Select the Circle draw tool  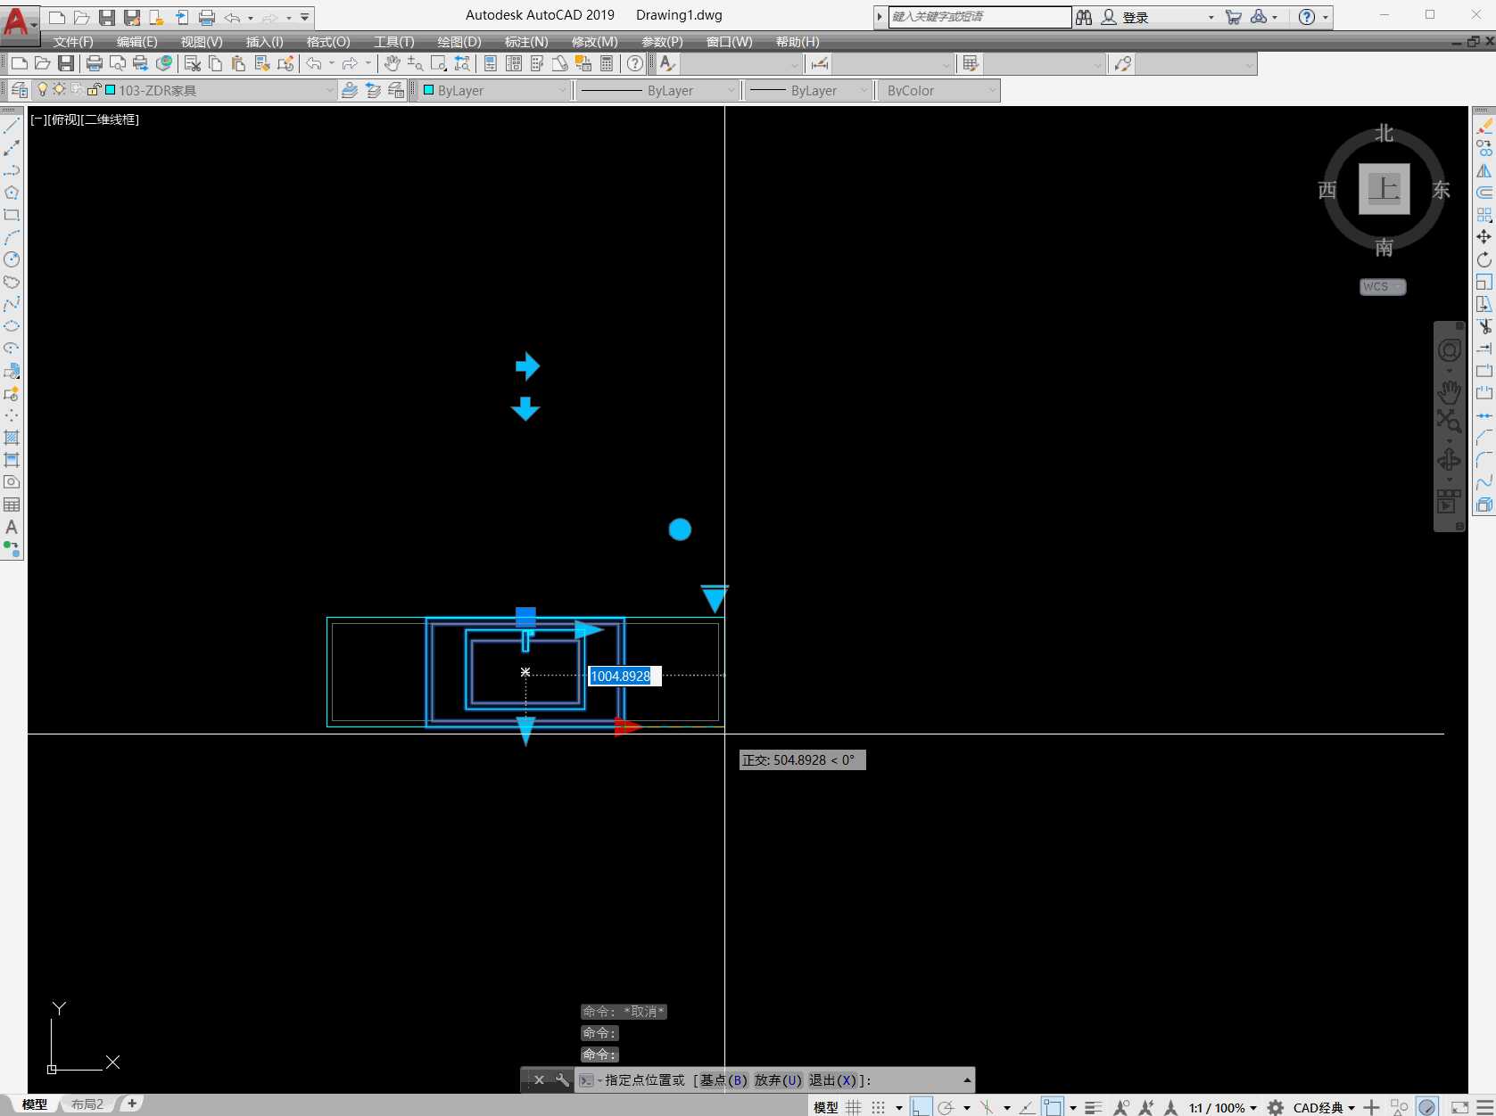12,259
